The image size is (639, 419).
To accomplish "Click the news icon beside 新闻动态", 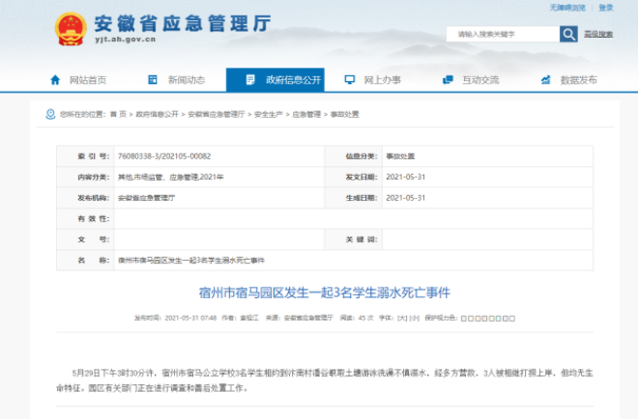I will (x=153, y=80).
